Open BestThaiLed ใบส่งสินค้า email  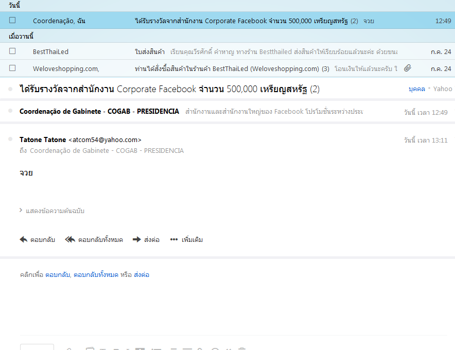[227, 51]
